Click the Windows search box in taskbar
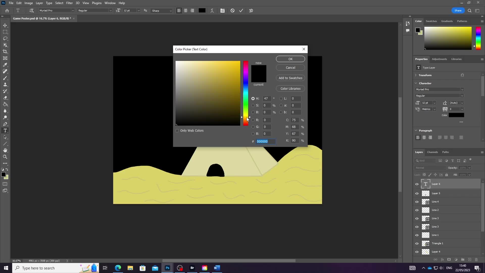 click(56, 268)
